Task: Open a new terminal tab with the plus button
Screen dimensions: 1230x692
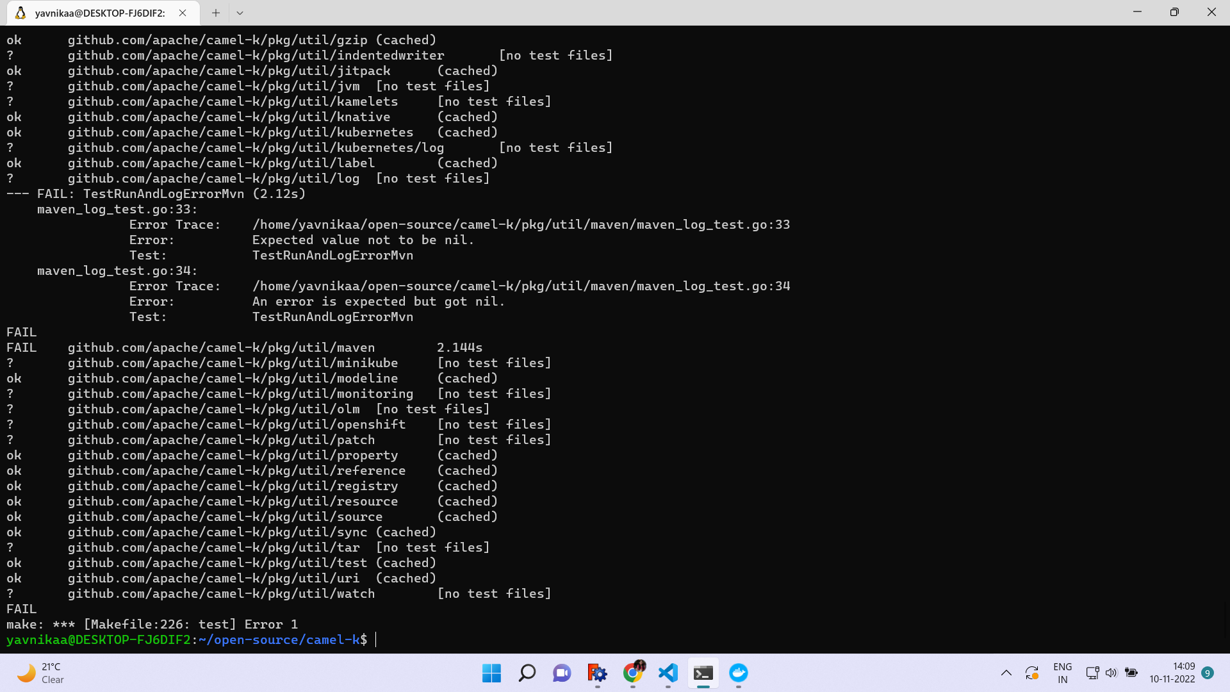Action: (x=215, y=13)
